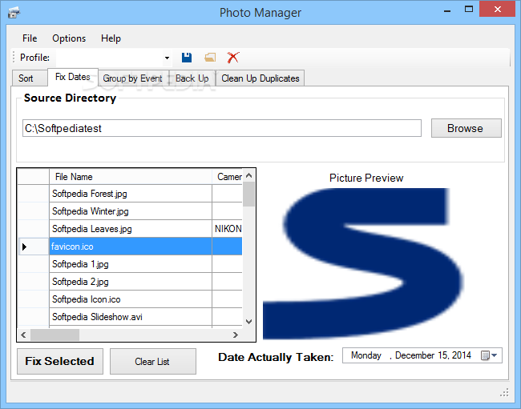Open the Options menu
The height and width of the screenshot is (409, 521).
click(x=69, y=38)
